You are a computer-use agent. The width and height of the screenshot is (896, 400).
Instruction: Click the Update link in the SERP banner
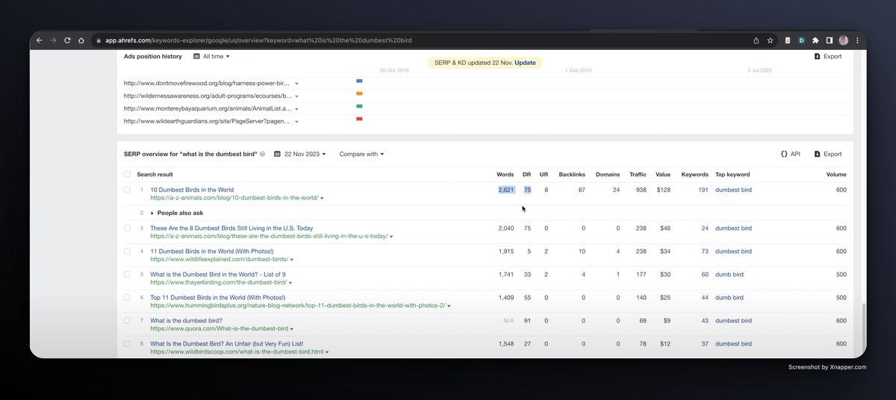(525, 63)
